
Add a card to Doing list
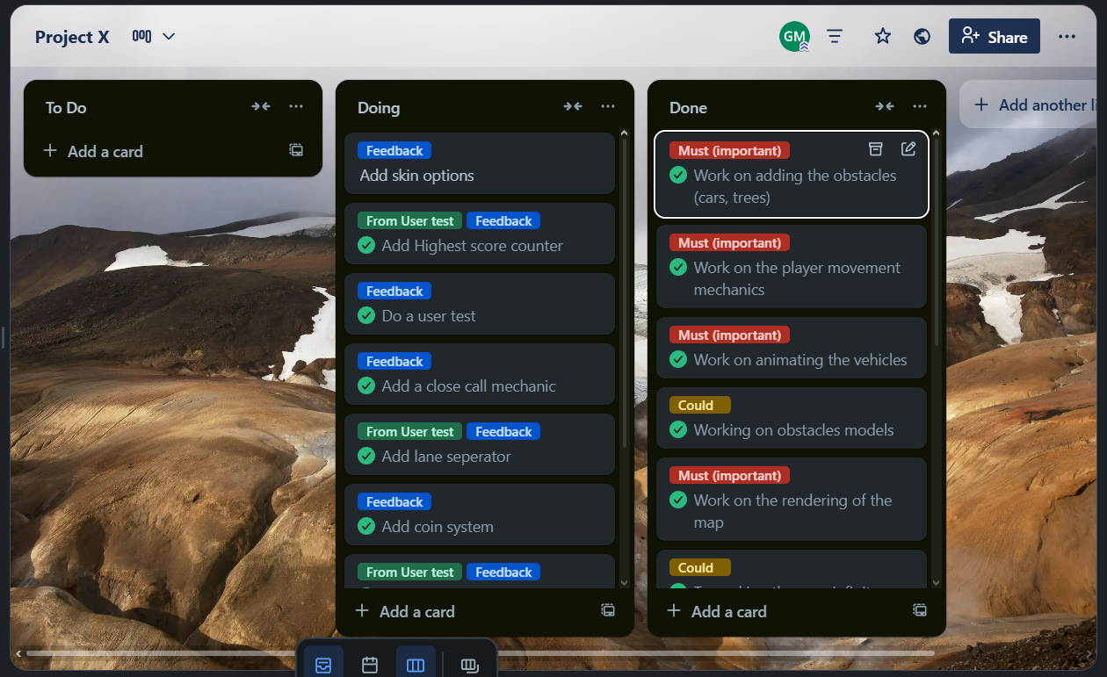417,611
